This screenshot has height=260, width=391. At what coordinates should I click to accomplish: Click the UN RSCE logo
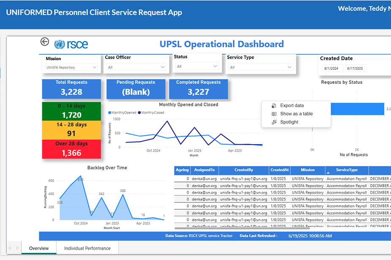pyautogui.click(x=71, y=44)
